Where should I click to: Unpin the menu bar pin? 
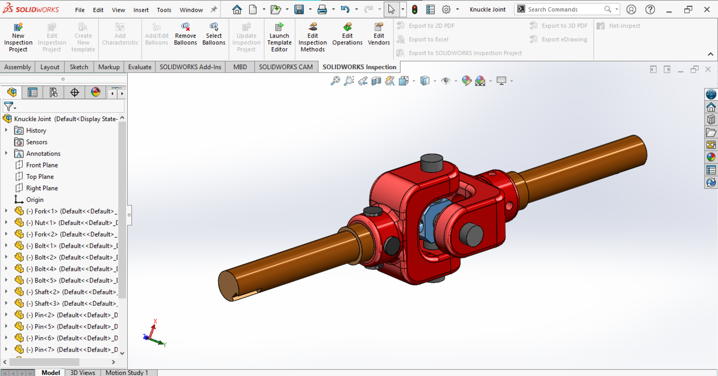(213, 9)
